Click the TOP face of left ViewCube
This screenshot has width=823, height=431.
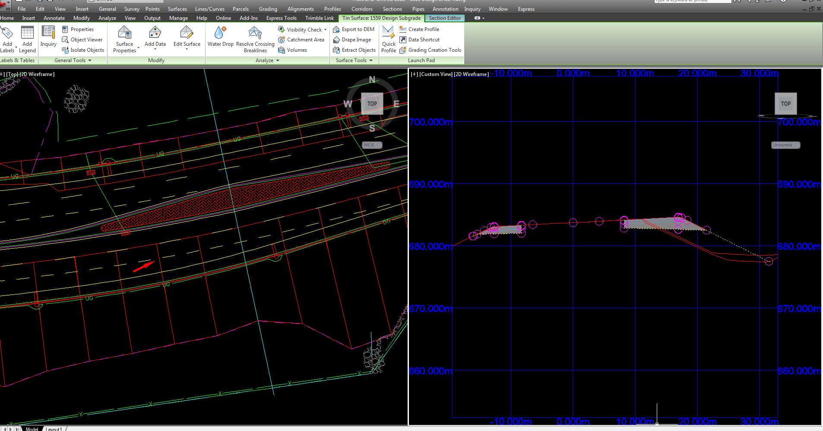[372, 104]
